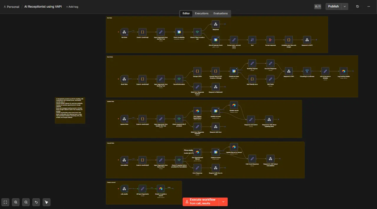
Task: Open the workflow version history
Action: point(358,6)
